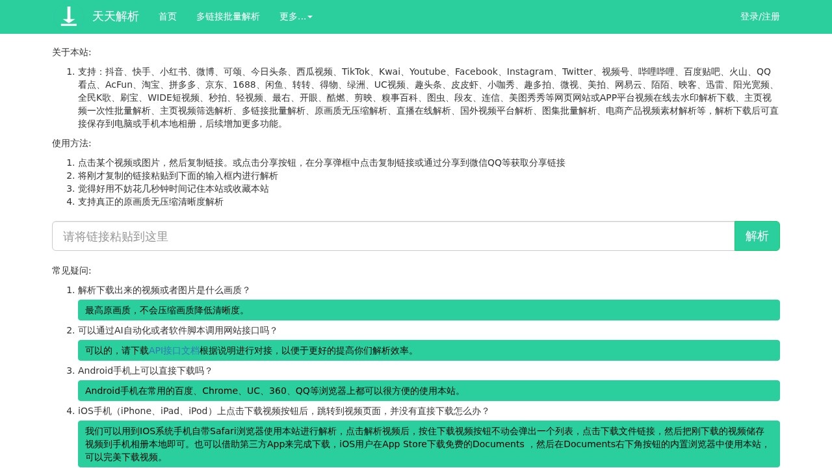Click the question about AI自动化 calling the site API
Viewport: 832px width, 468px height.
pyautogui.click(x=177, y=330)
